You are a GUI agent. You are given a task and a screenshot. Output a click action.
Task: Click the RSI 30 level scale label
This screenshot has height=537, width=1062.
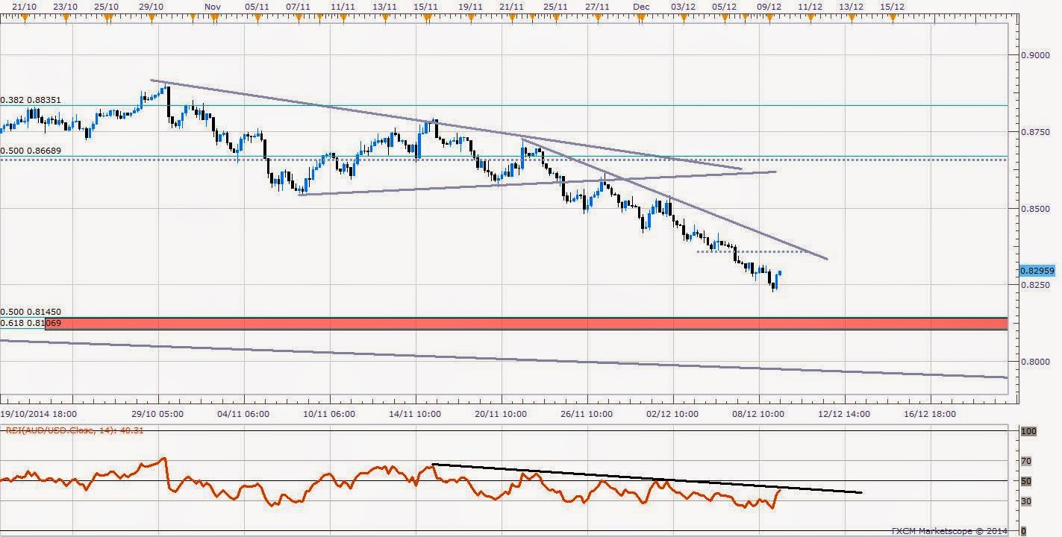(1025, 501)
